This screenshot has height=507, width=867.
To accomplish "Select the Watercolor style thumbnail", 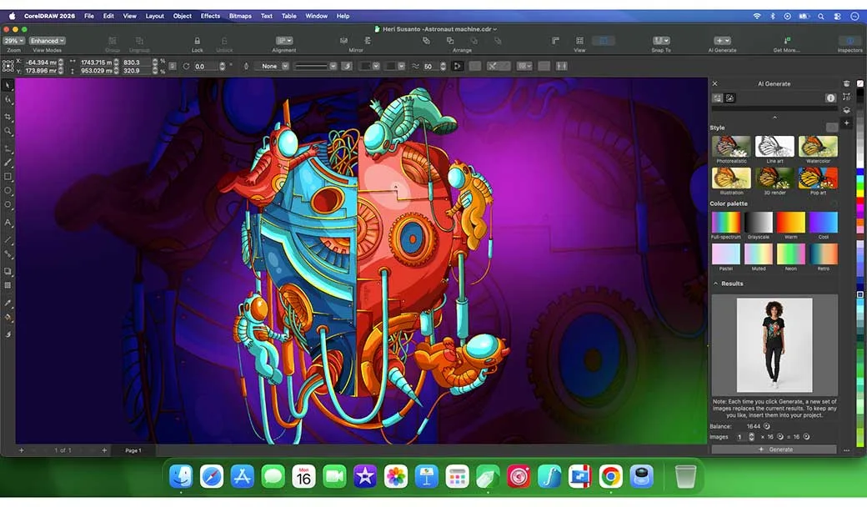I will (x=818, y=148).
